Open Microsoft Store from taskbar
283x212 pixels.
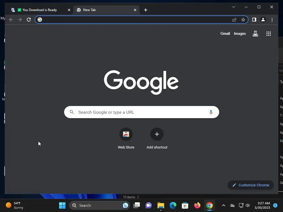tap(185, 205)
